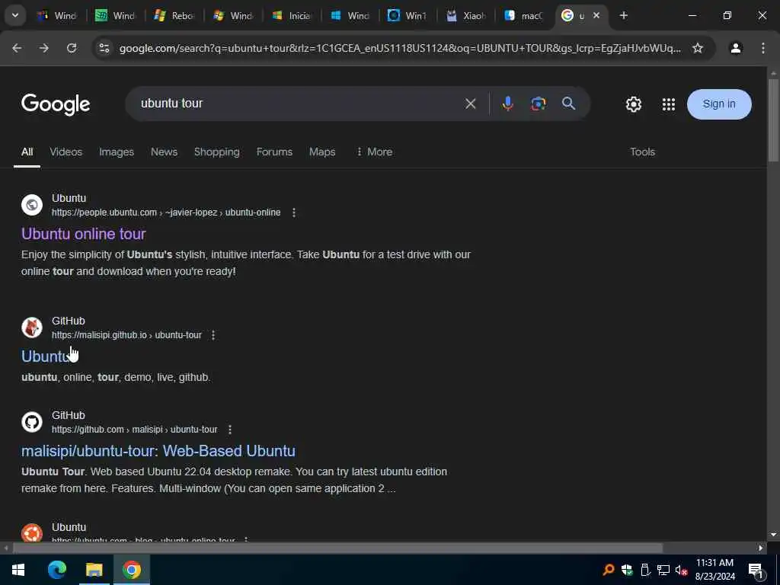The width and height of the screenshot is (780, 585).
Task: Open Google quick settings gear
Action: [633, 104]
